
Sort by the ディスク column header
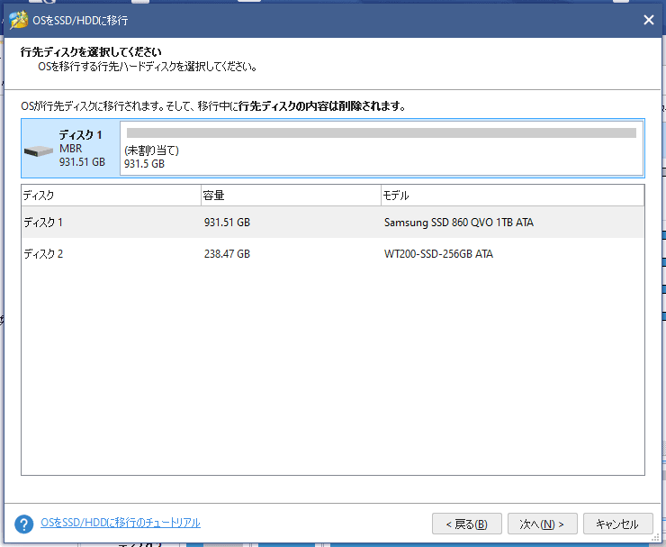tap(110, 196)
